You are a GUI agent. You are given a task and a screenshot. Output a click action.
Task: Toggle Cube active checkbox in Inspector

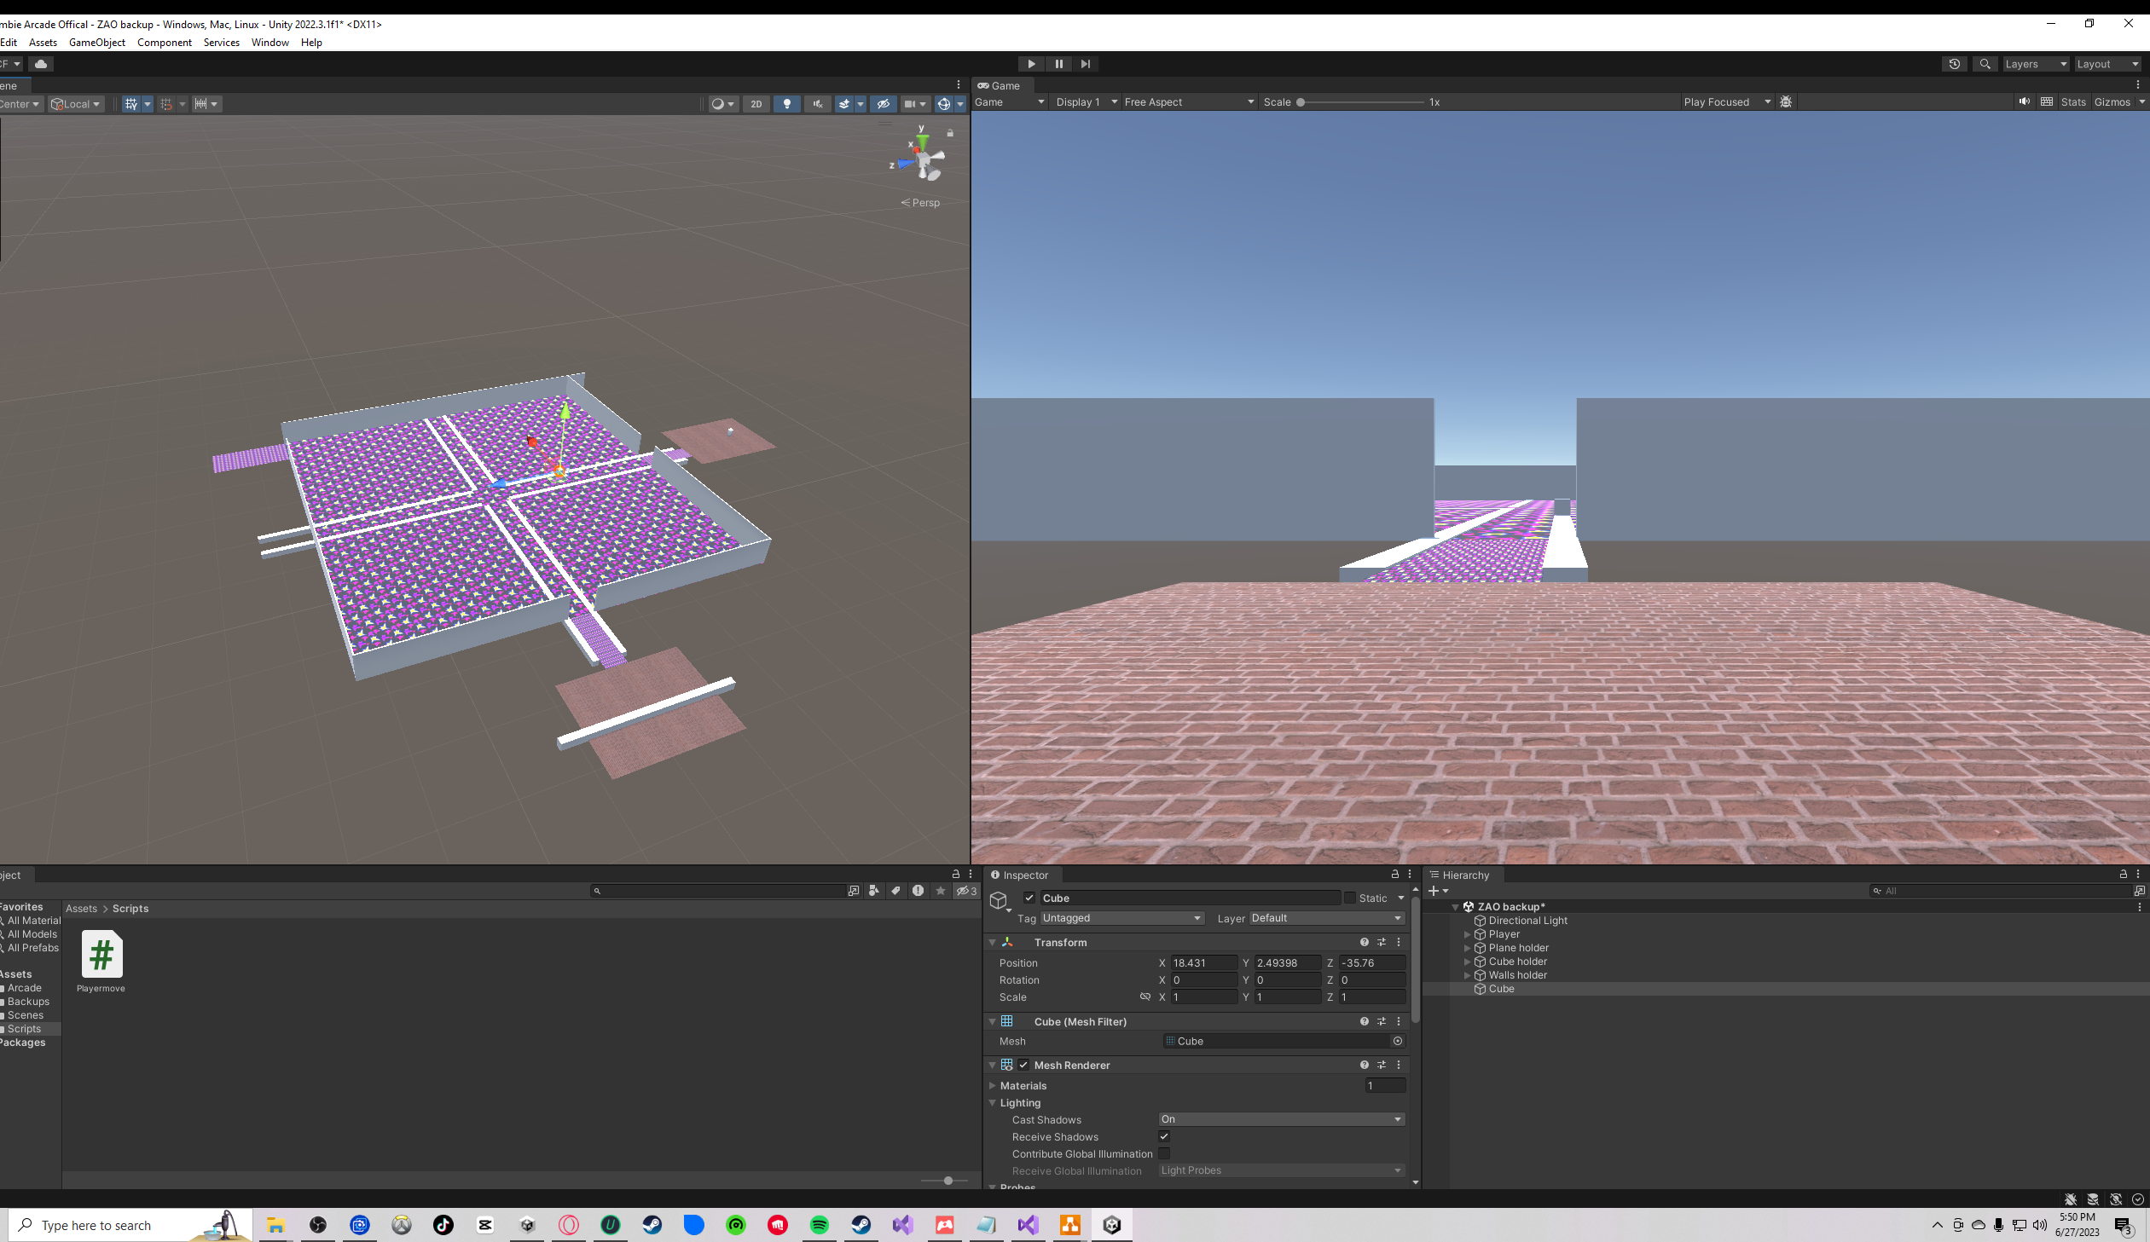point(1029,898)
